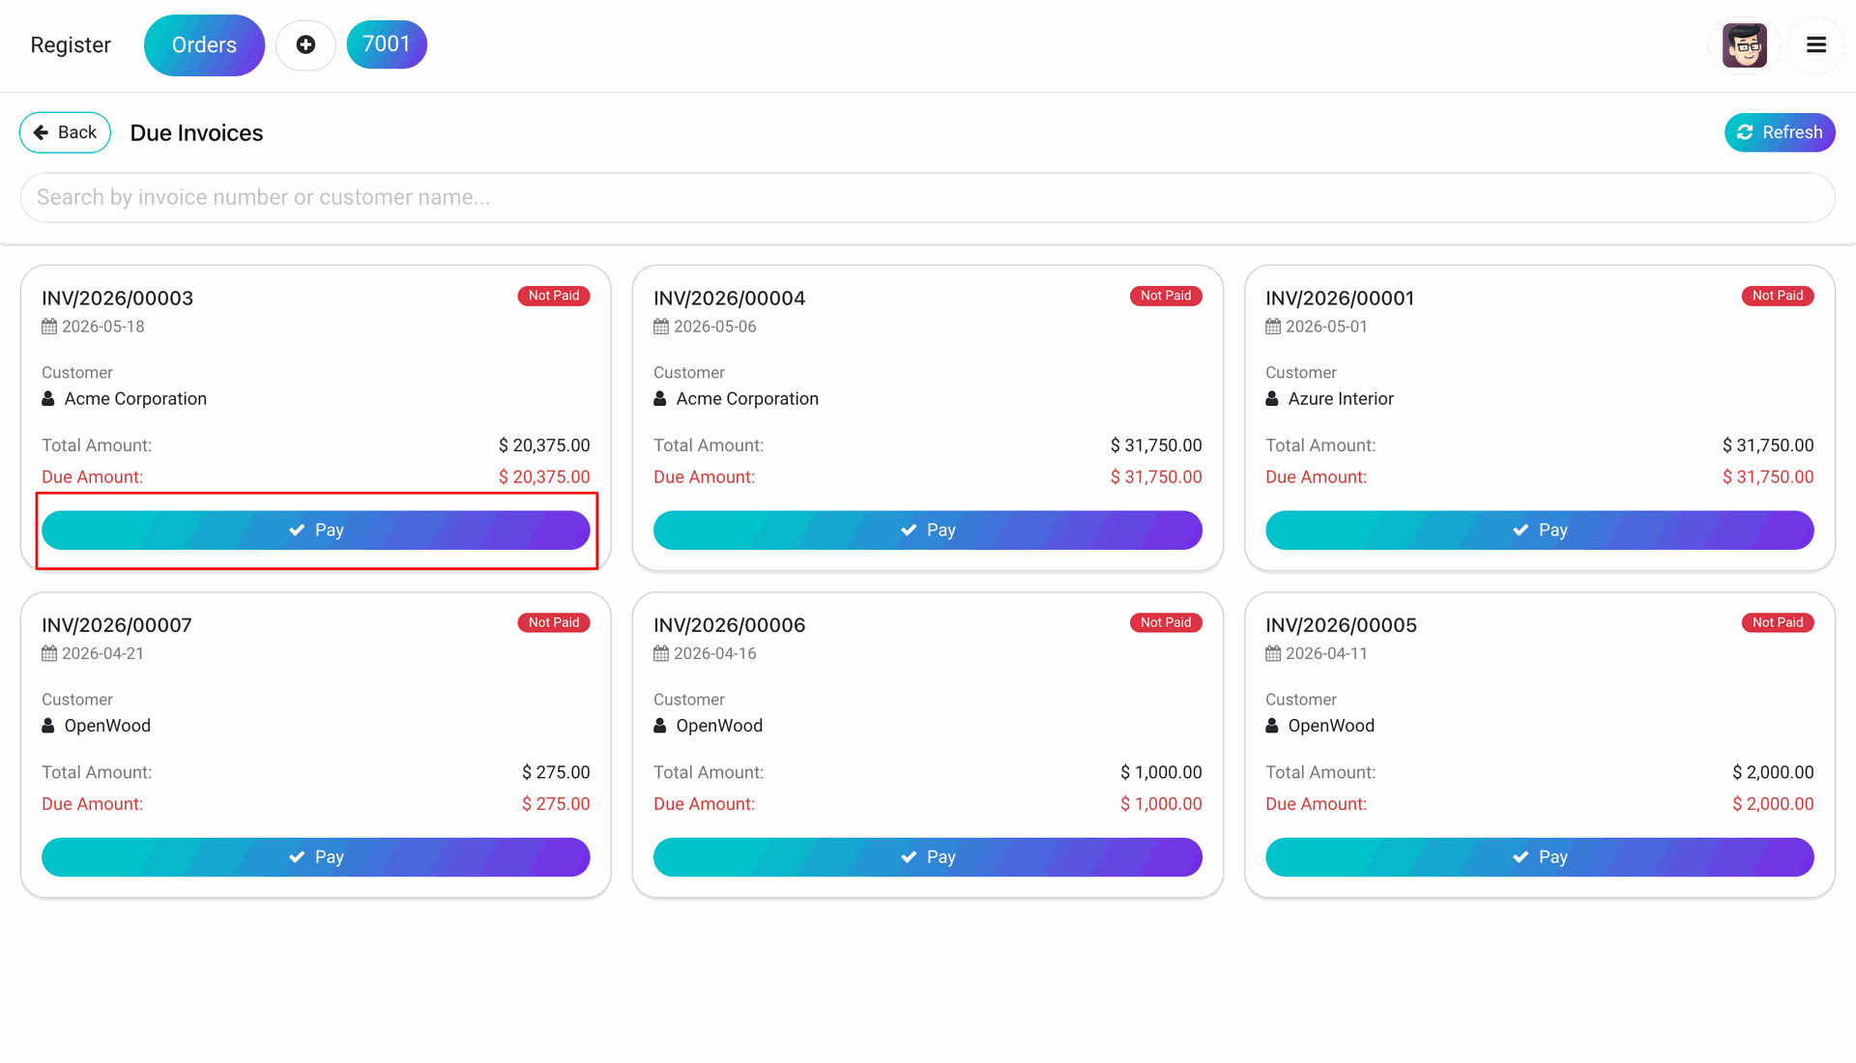The height and width of the screenshot is (1063, 1856).
Task: Click due amount $ 20,375.00
Action: pyautogui.click(x=544, y=476)
